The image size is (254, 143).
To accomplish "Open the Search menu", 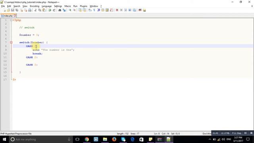I will point(17,6).
